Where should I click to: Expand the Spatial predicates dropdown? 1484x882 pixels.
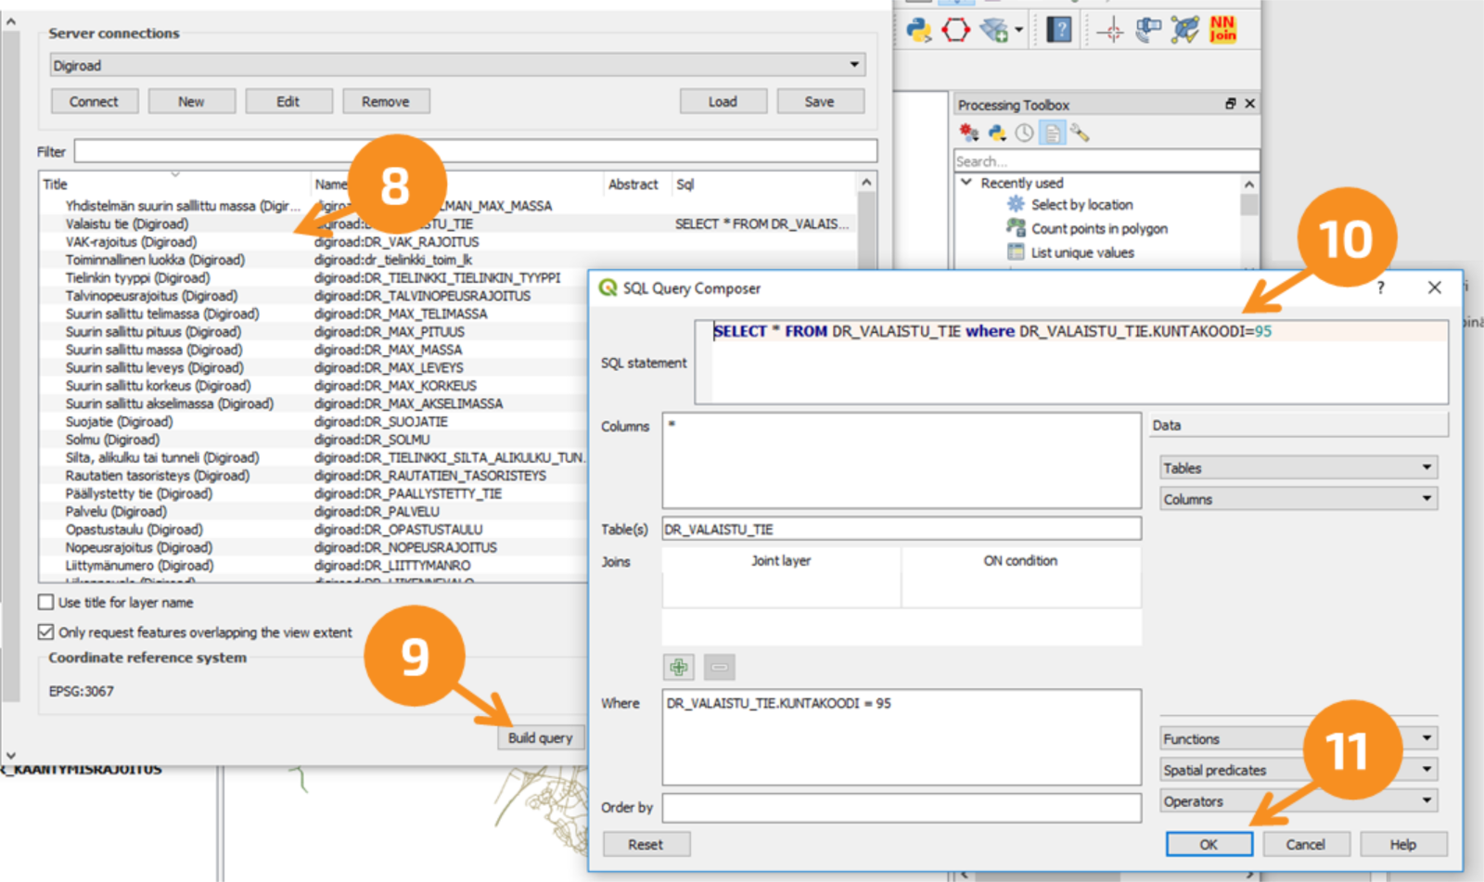click(x=1298, y=770)
